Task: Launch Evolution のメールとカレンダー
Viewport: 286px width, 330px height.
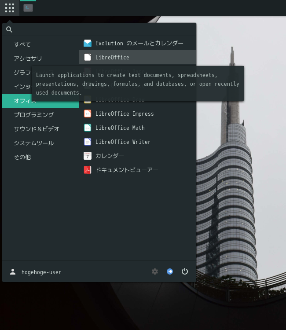Action: click(x=138, y=43)
